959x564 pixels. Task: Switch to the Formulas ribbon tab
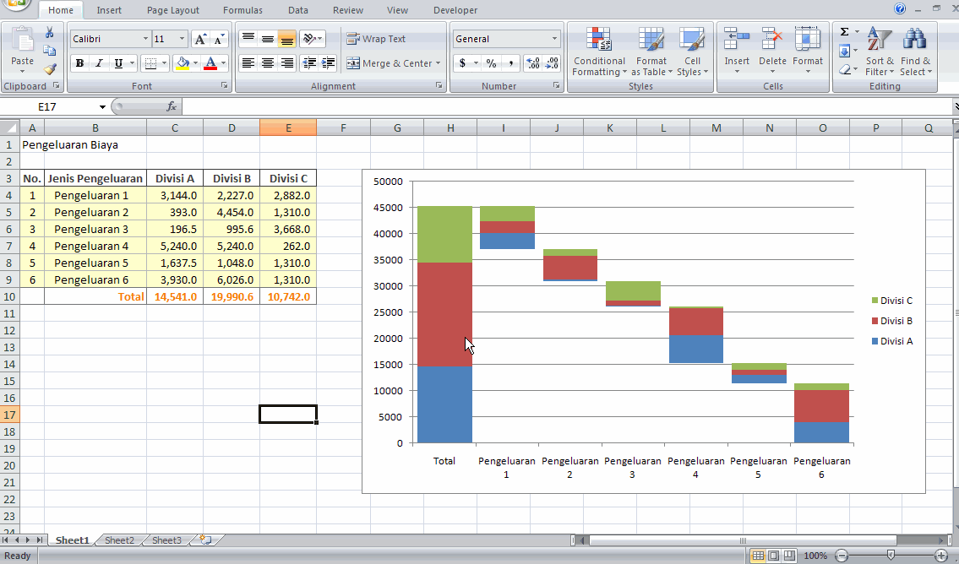pos(242,10)
